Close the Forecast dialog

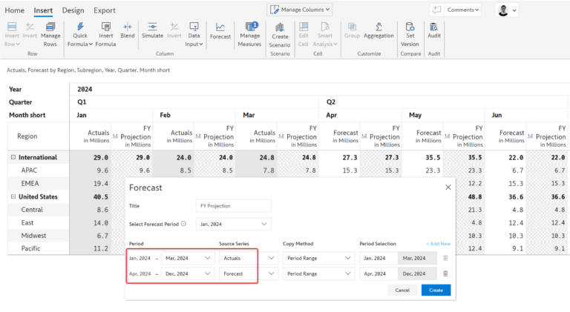(x=448, y=187)
